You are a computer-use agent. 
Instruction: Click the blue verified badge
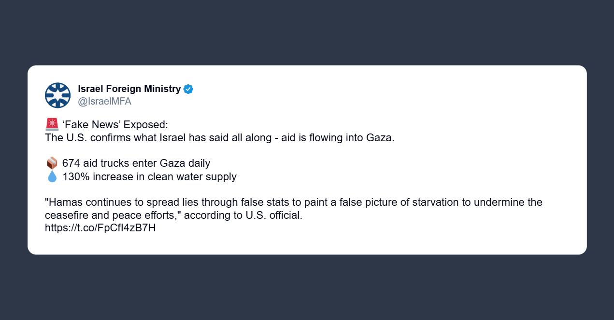pos(188,89)
